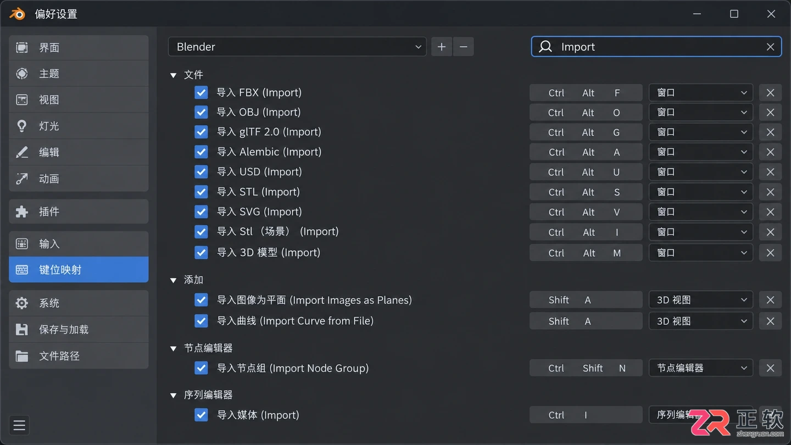Click the 灯光 lightbulb icon
Screen dimensions: 791x445
(x=22, y=126)
